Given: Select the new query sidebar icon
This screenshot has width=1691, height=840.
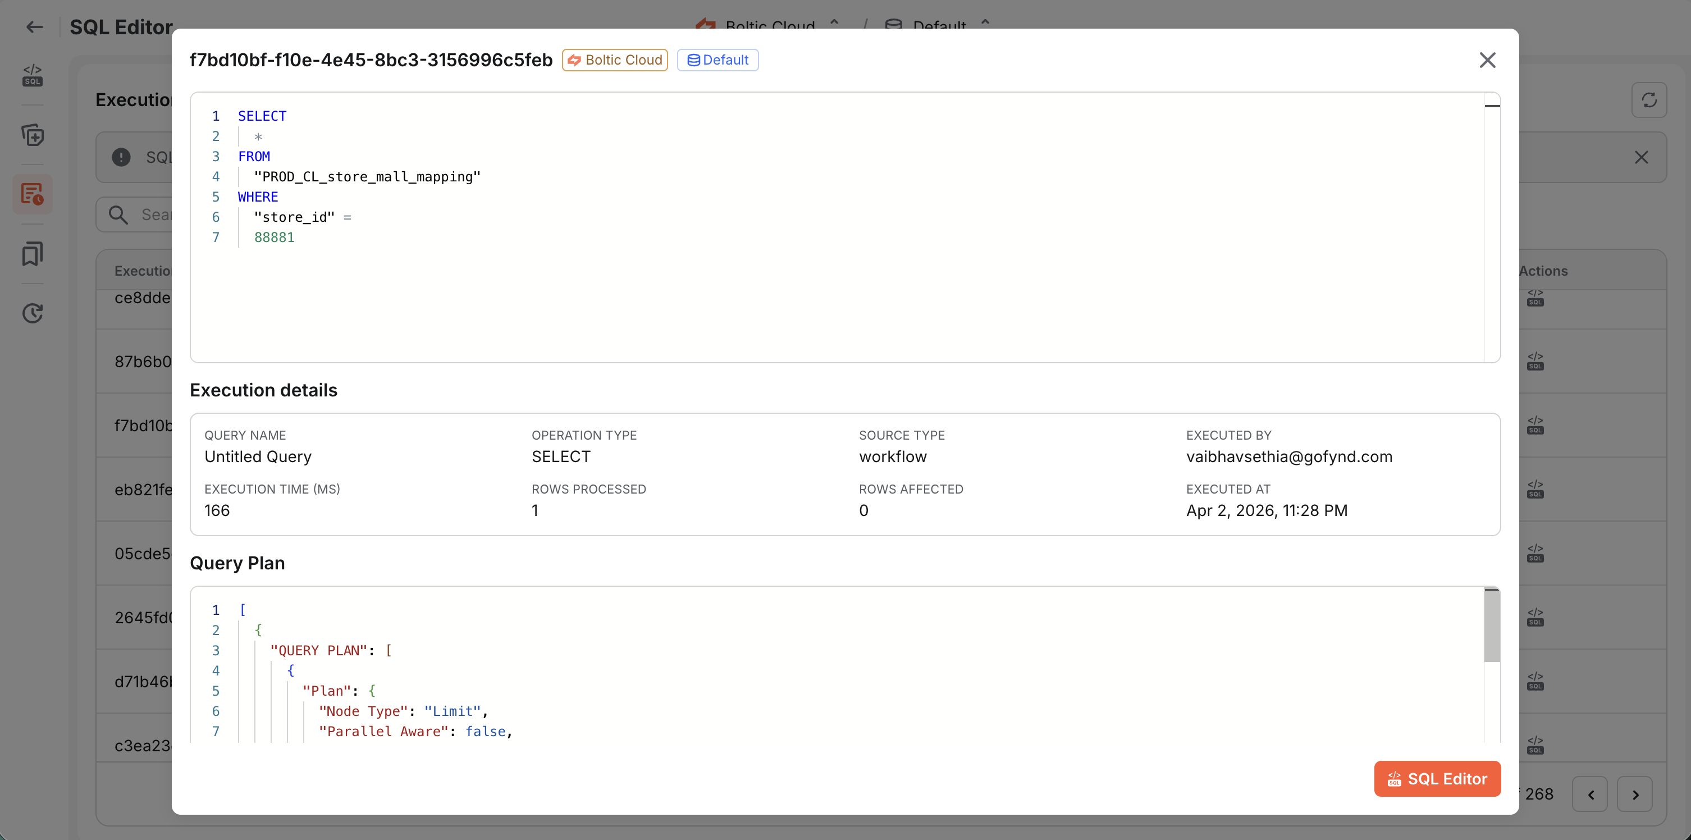Looking at the screenshot, I should tap(32, 135).
